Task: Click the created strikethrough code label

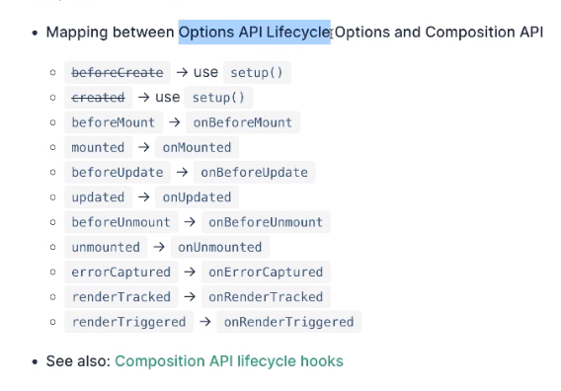Action: [x=99, y=98]
